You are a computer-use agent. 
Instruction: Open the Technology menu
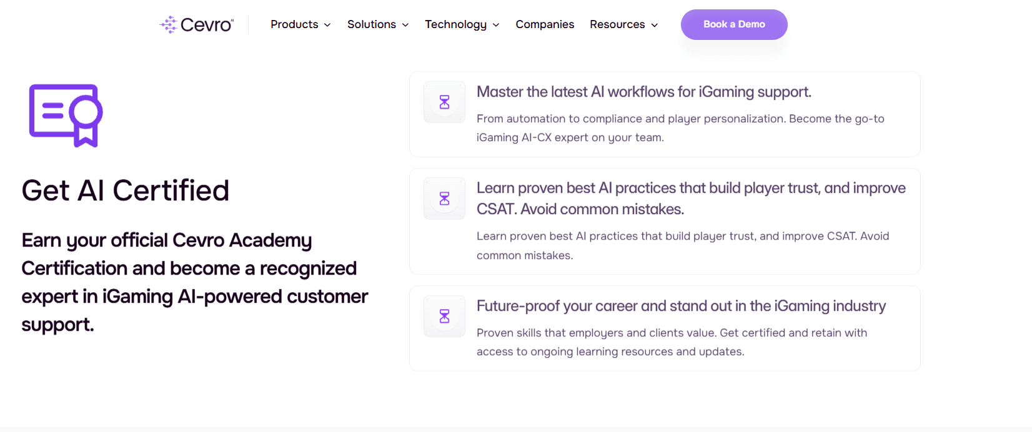click(x=462, y=24)
